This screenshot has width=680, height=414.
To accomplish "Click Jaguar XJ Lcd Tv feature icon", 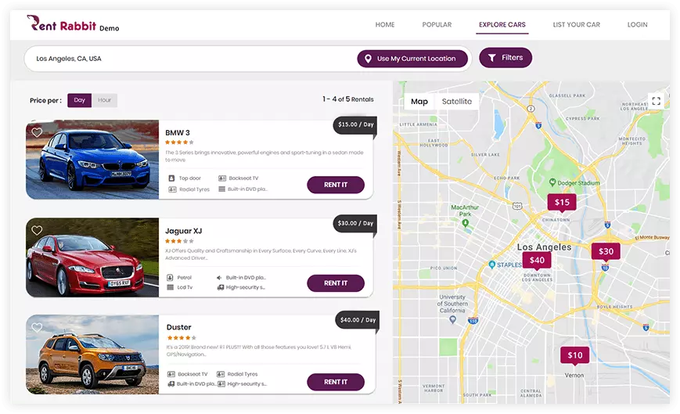I will tap(170, 287).
